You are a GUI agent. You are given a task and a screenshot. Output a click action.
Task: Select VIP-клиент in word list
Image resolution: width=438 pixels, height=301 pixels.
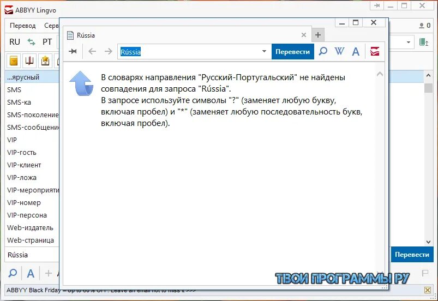click(x=32, y=165)
